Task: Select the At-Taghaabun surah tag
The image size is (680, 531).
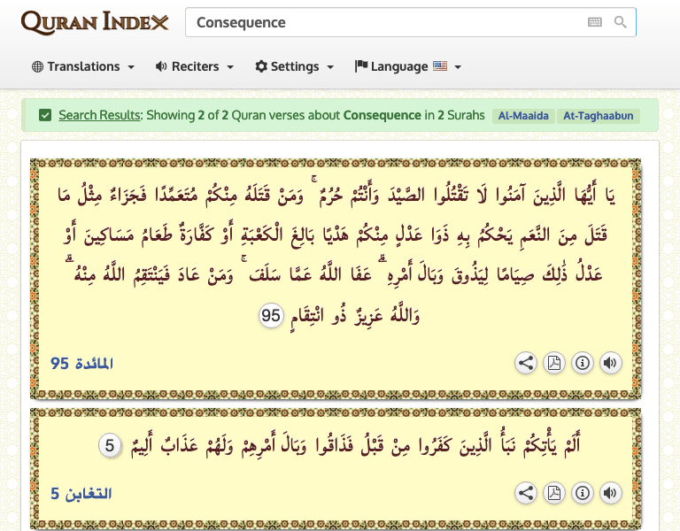Action: point(598,116)
